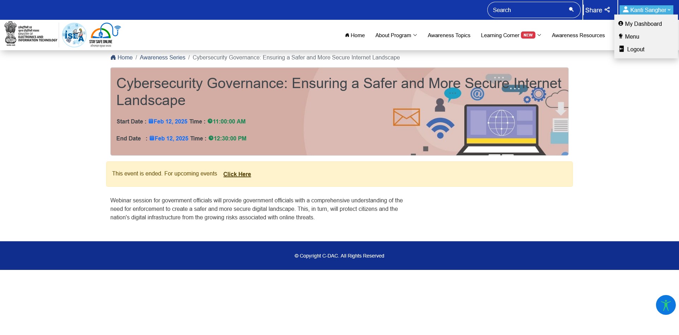Expand the About Program dropdown
Image resolution: width=679 pixels, height=335 pixels.
(396, 35)
